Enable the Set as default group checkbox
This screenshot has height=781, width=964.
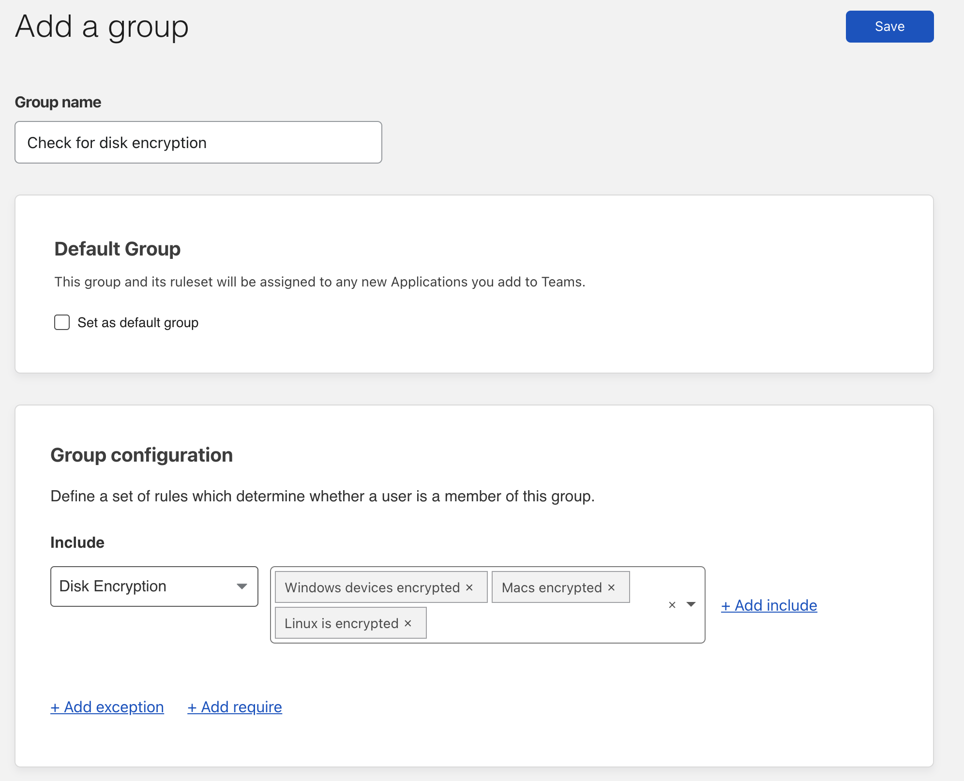pos(62,322)
